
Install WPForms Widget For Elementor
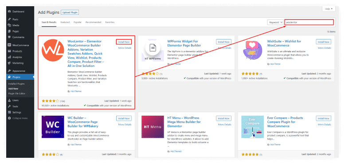click(x=224, y=42)
